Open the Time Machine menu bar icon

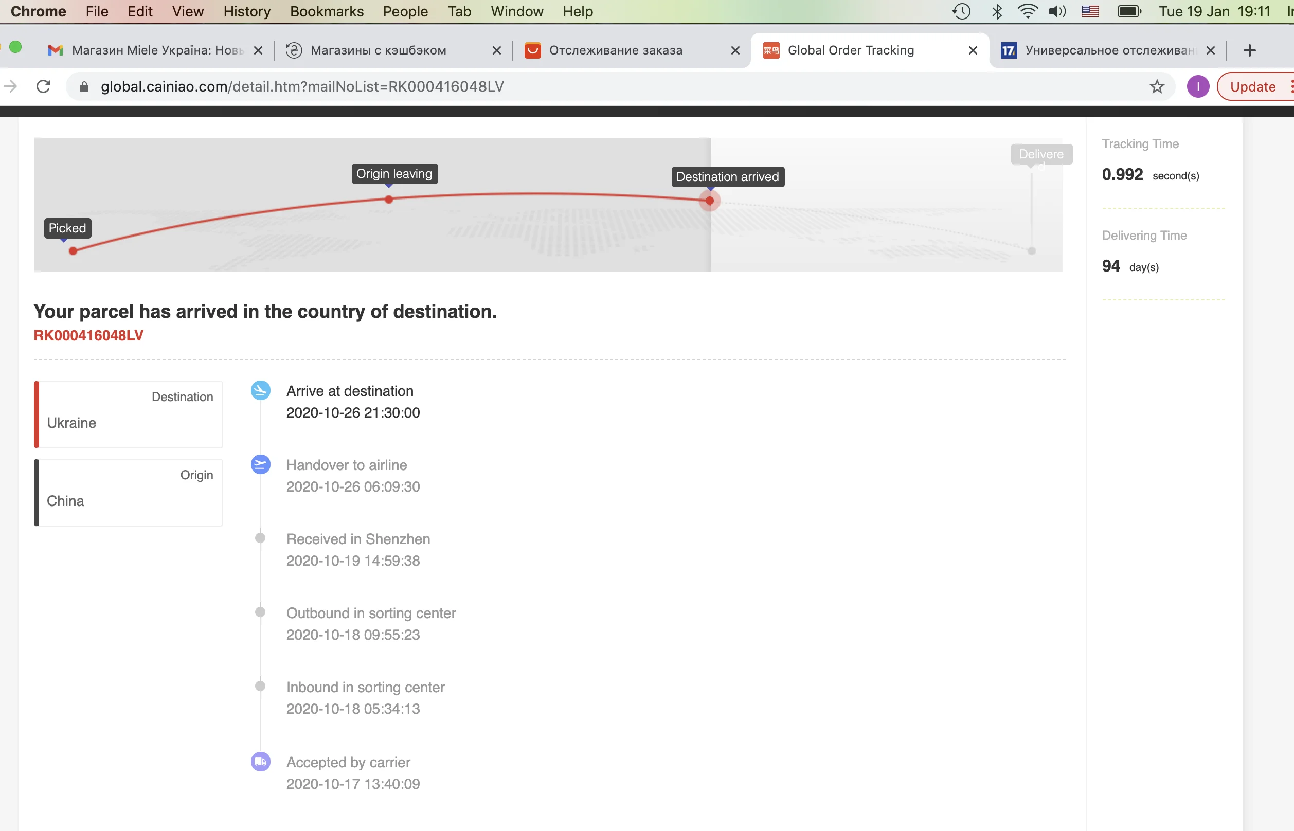point(961,11)
